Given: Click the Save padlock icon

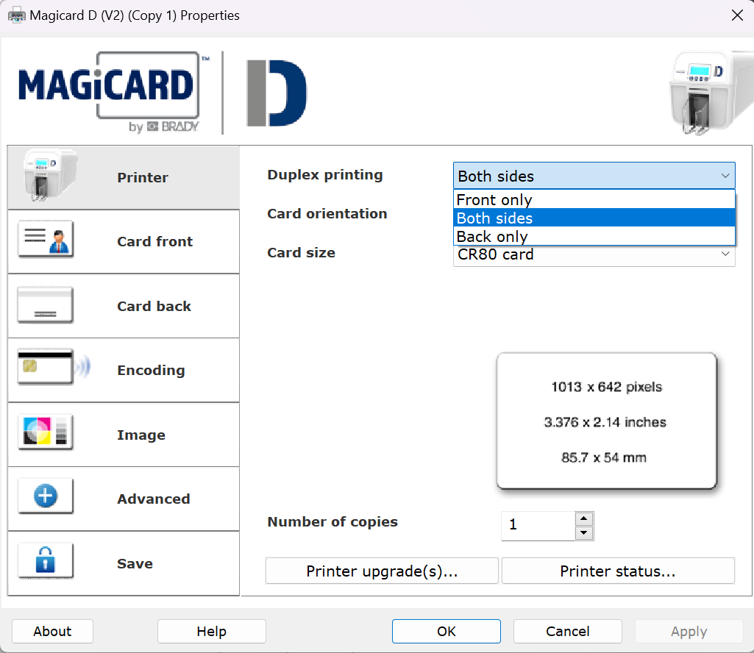Looking at the screenshot, I should 46,560.
